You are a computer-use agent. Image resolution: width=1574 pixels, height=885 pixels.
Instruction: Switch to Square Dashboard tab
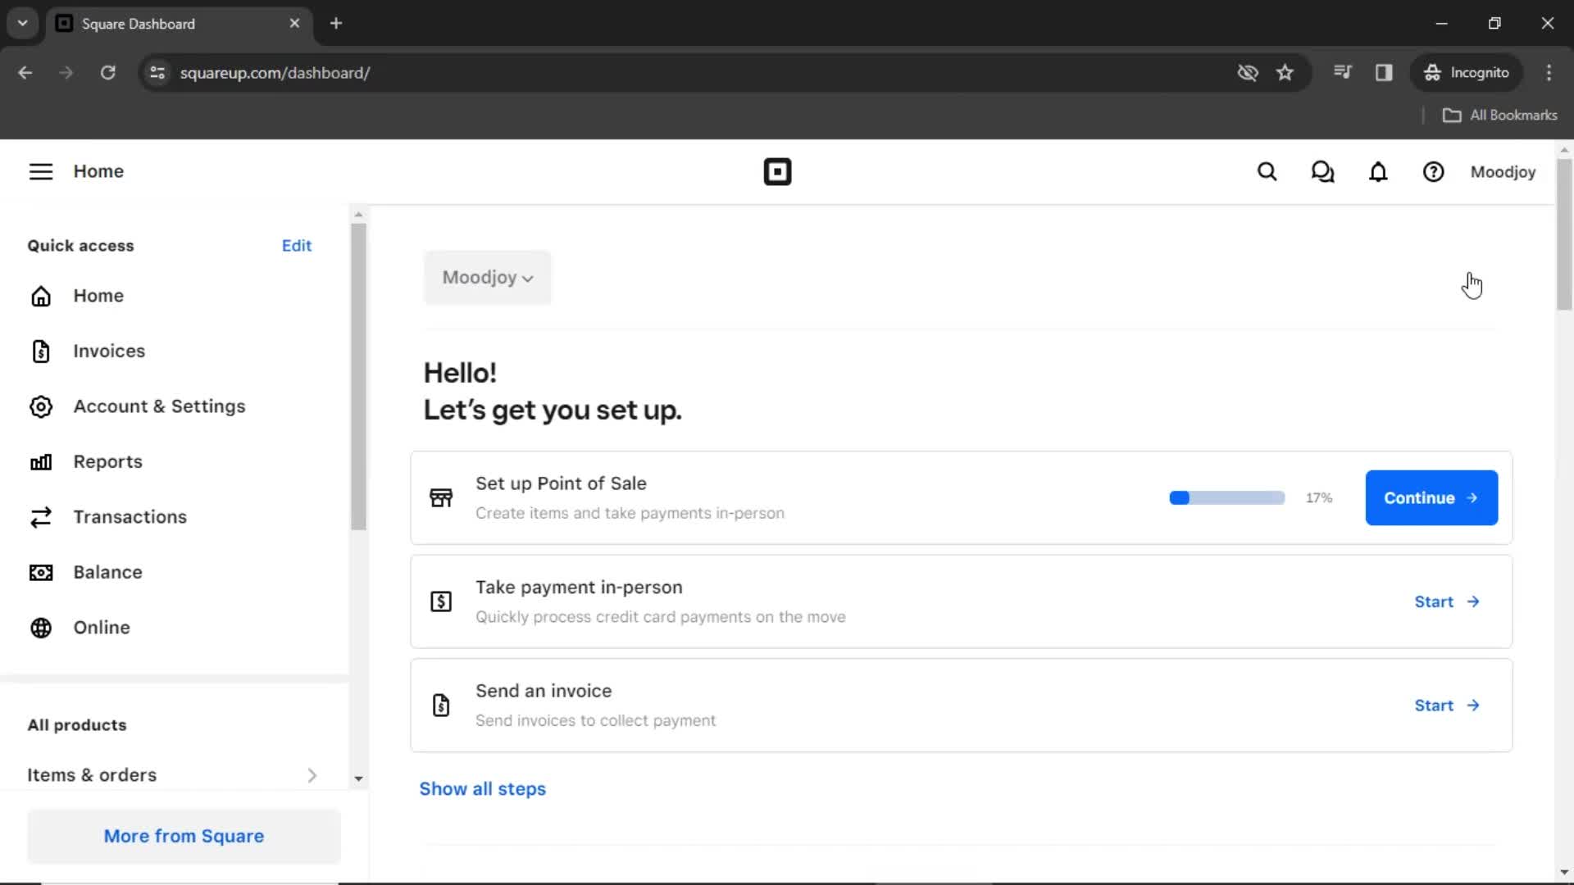click(x=178, y=24)
